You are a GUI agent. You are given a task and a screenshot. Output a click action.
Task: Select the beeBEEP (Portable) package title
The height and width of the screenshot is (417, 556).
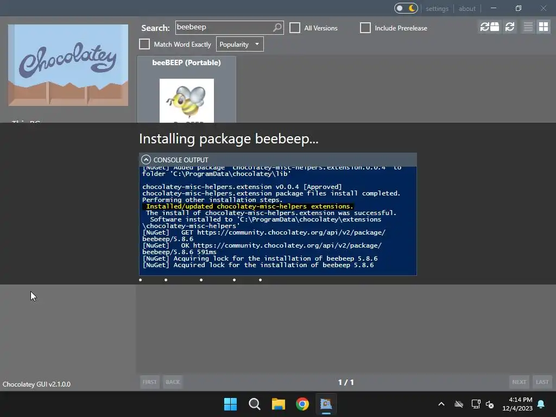pos(187,62)
